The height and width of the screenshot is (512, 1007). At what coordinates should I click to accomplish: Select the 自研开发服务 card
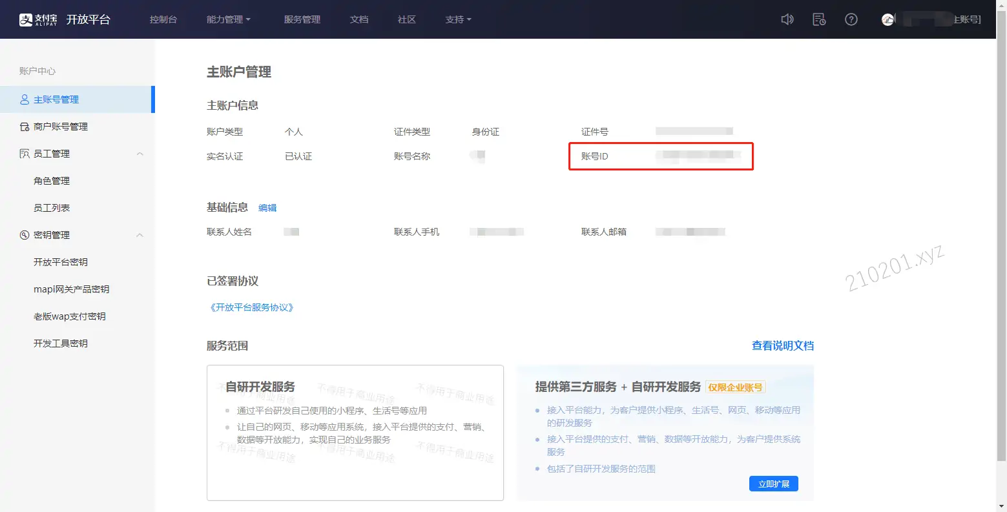[355, 433]
